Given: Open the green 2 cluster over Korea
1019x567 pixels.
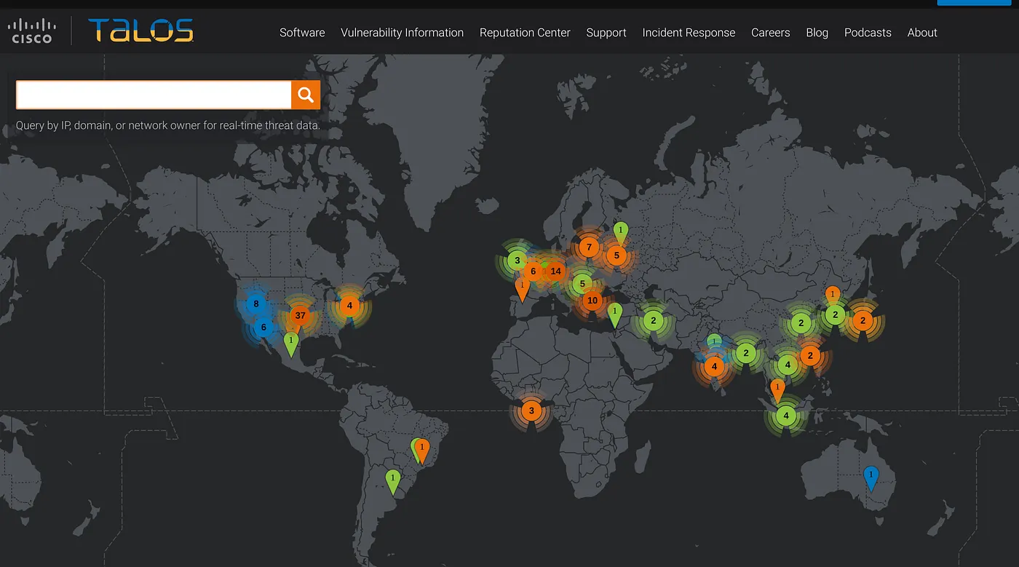Looking at the screenshot, I should 836,315.
